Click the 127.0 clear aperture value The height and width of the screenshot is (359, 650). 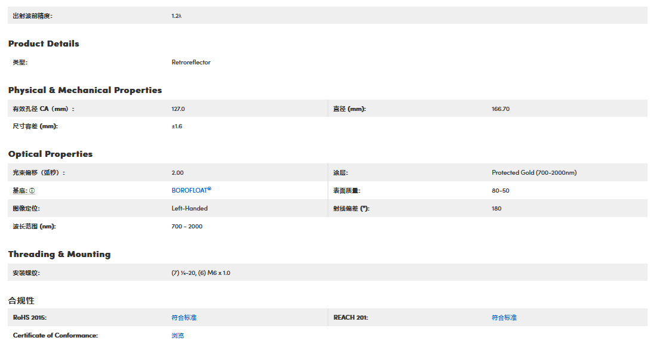point(178,109)
